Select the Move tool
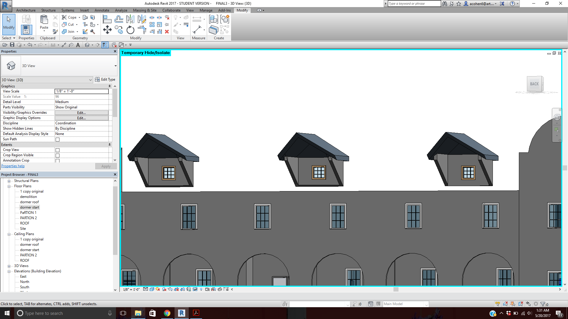 point(107,30)
